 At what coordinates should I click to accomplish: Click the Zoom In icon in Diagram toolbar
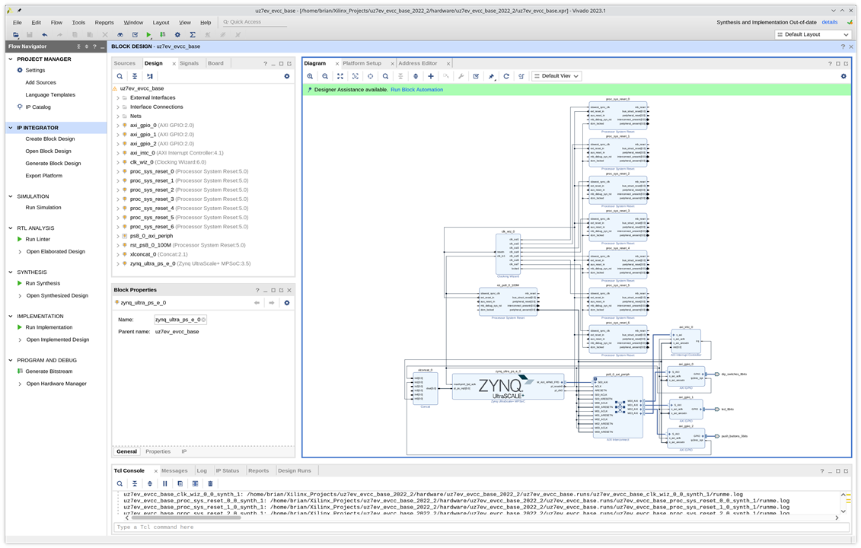(310, 76)
